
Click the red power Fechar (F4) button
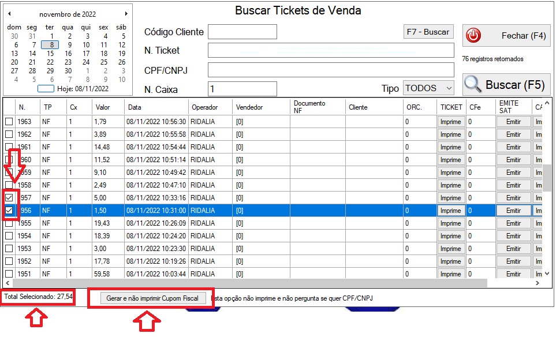(x=506, y=35)
